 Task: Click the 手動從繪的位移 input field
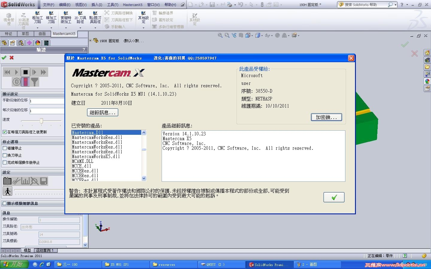tap(47, 101)
